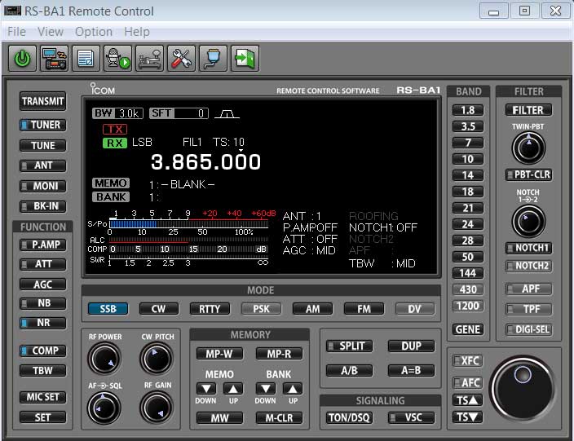Screen dimensions: 574x441
Task: Toggle the P.AMP preamp button
Action: [43, 245]
